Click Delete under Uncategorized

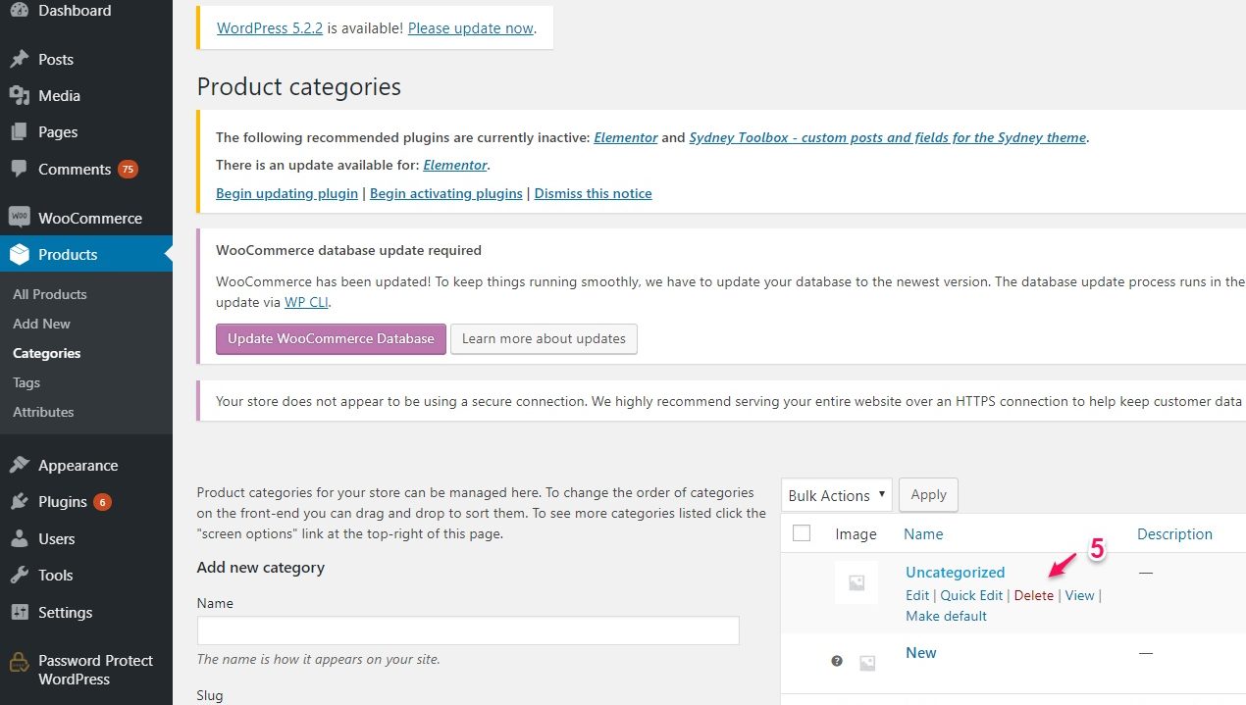coord(1034,595)
